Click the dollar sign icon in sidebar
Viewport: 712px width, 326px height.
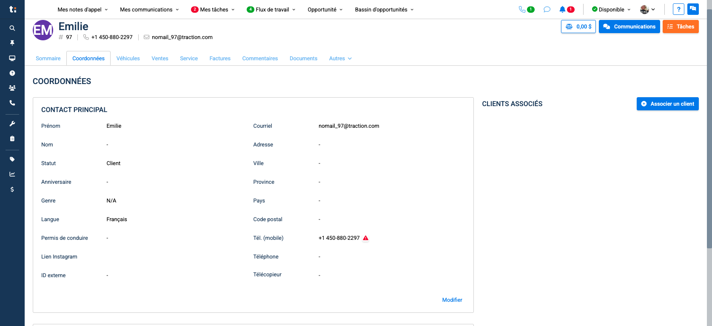pyautogui.click(x=12, y=189)
